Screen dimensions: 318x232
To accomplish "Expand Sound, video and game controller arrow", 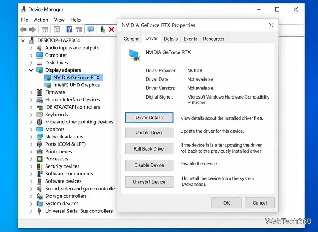I will [x=31, y=189].
